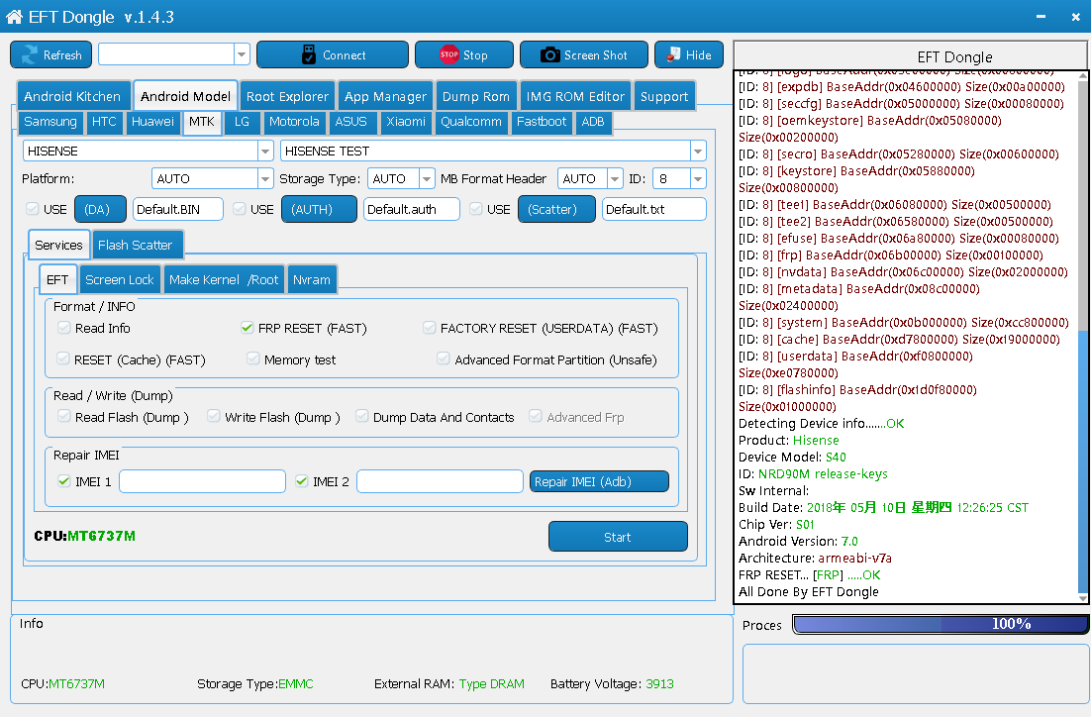Open the Root Explorer tab
Image resolution: width=1091 pixels, height=717 pixels.
coord(287,96)
